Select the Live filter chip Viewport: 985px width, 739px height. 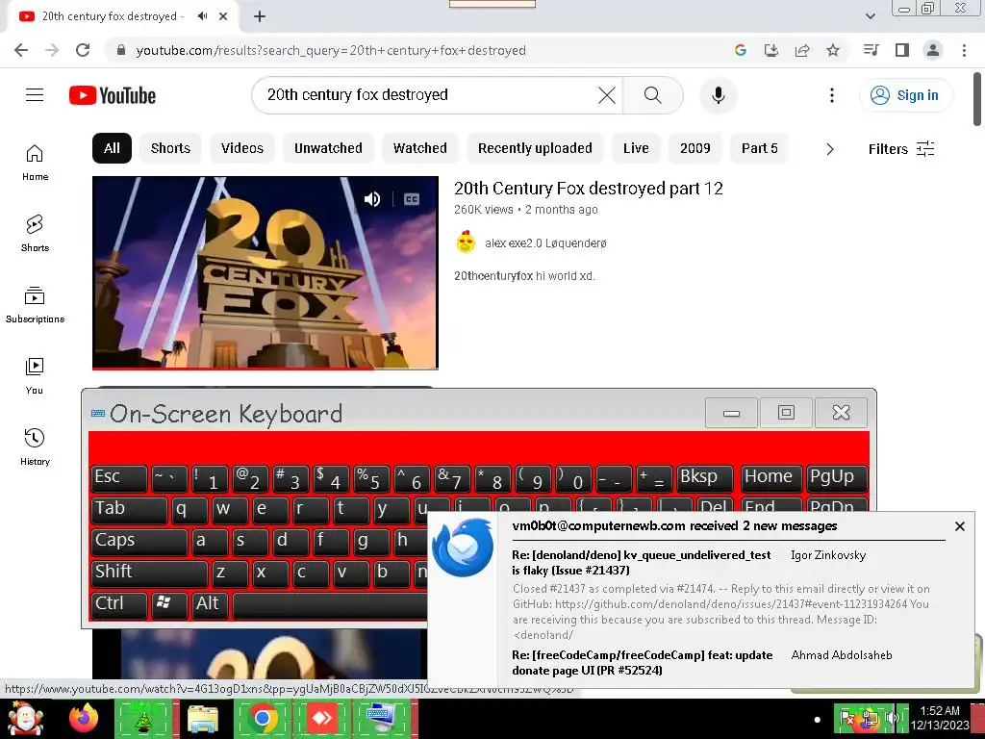point(636,148)
